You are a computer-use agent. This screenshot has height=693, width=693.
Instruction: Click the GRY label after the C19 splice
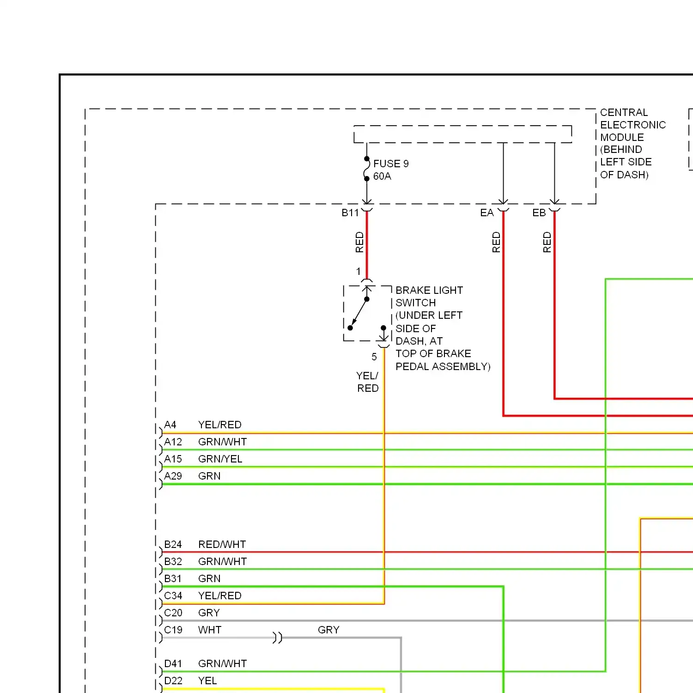328,630
